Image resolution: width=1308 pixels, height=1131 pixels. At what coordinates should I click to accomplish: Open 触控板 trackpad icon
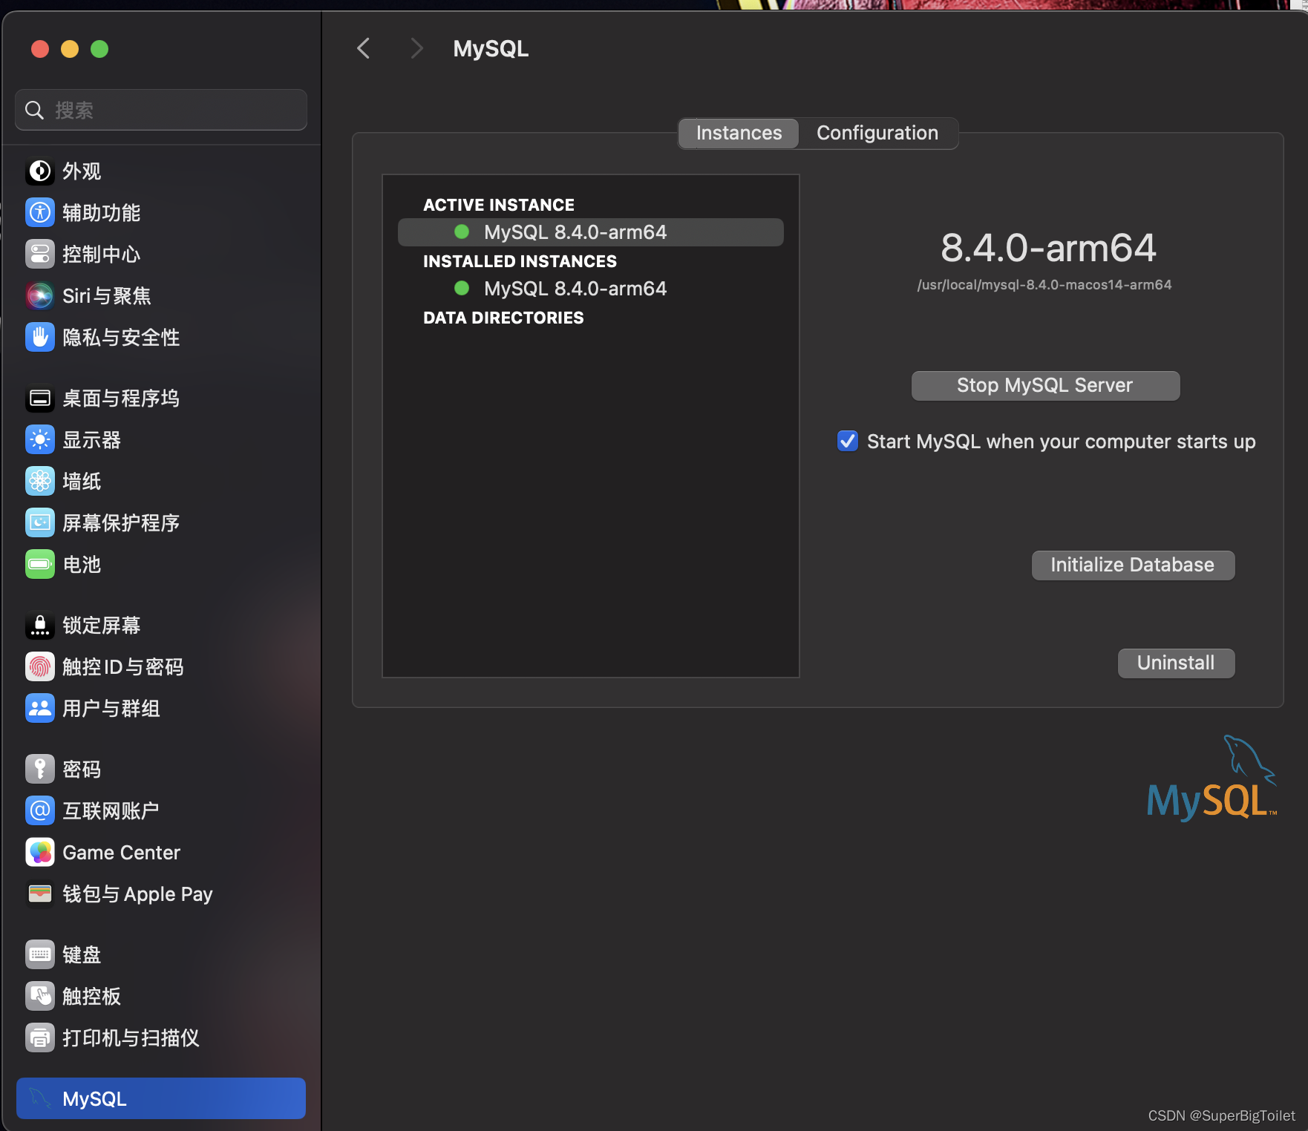click(40, 997)
